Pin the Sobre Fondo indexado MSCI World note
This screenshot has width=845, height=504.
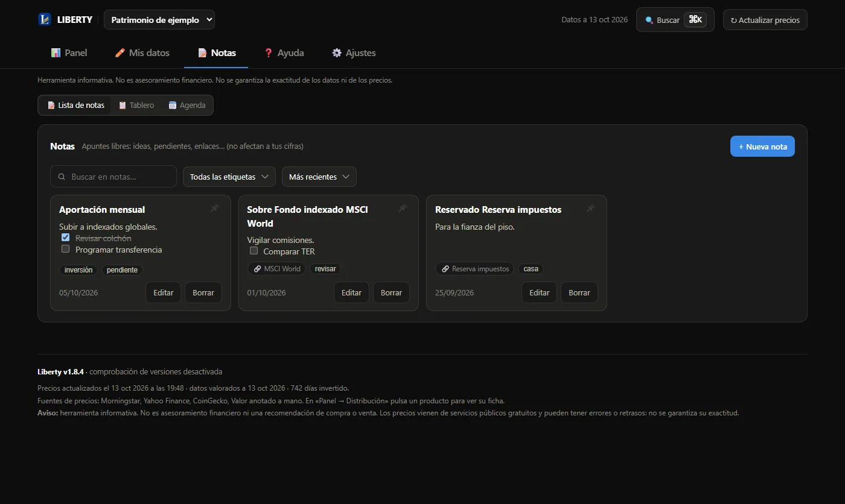click(x=403, y=209)
